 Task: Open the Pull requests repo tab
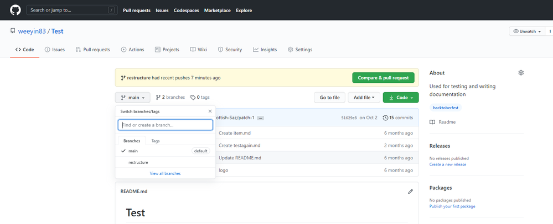(93, 50)
